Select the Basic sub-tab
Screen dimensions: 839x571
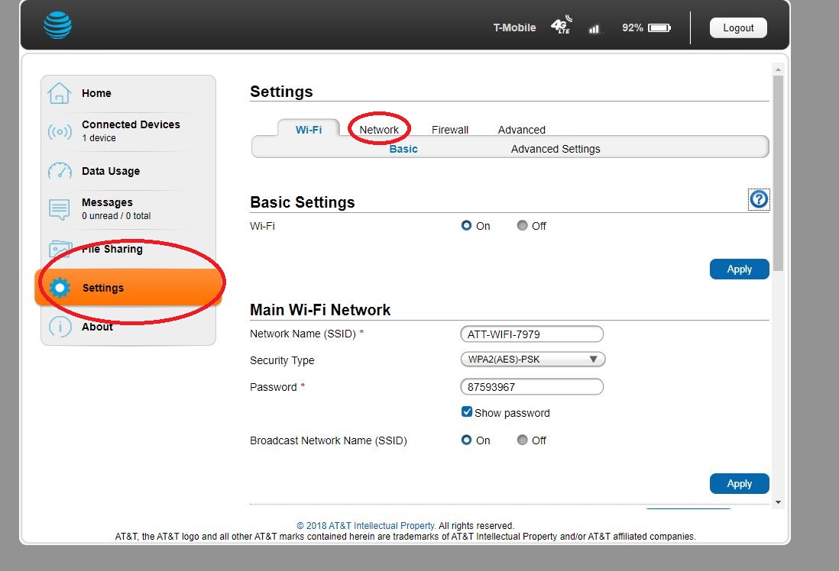click(x=403, y=149)
